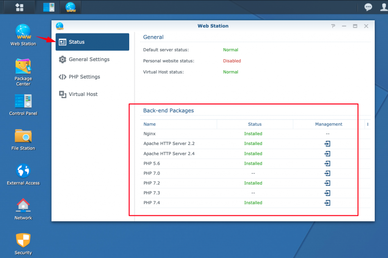The height and width of the screenshot is (258, 388).
Task: Sort packages by Name column header
Action: click(178, 124)
